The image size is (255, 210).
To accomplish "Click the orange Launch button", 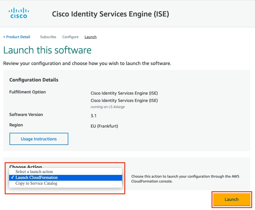I will (232, 199).
